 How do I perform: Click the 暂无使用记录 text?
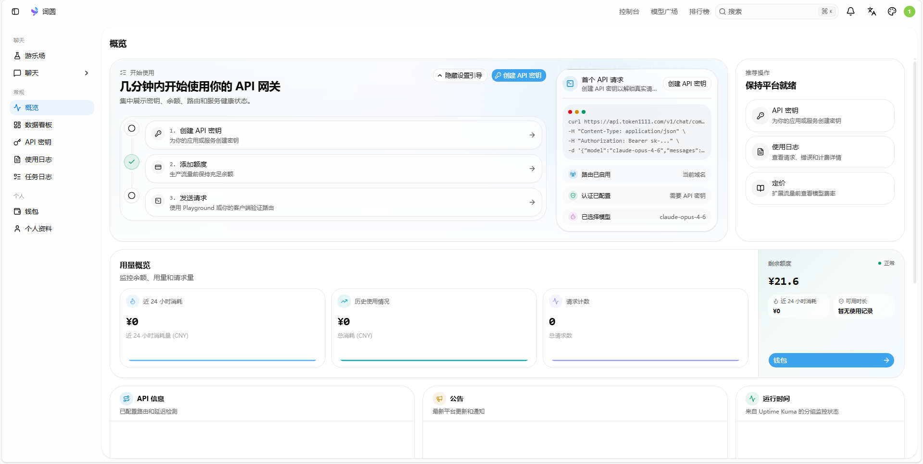coord(855,311)
